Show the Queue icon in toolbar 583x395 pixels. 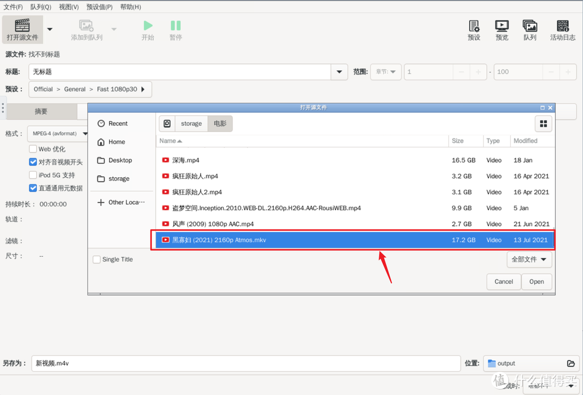(530, 26)
